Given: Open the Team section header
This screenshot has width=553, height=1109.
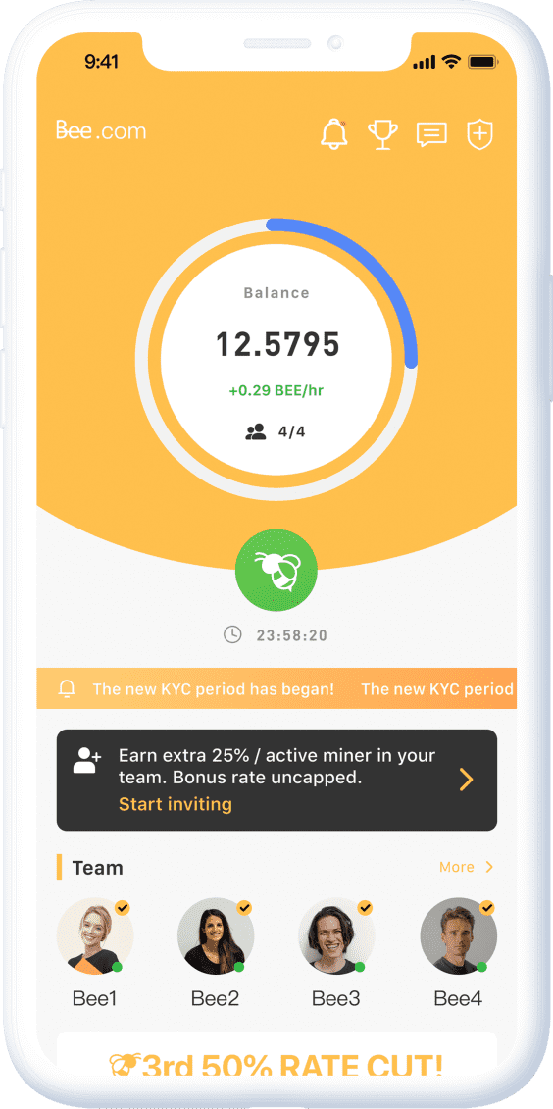Looking at the screenshot, I should 97,867.
